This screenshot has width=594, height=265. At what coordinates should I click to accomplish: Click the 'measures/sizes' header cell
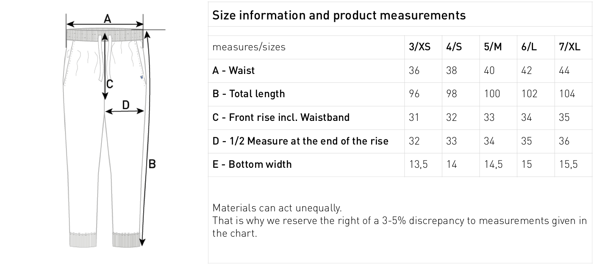pos(249,47)
